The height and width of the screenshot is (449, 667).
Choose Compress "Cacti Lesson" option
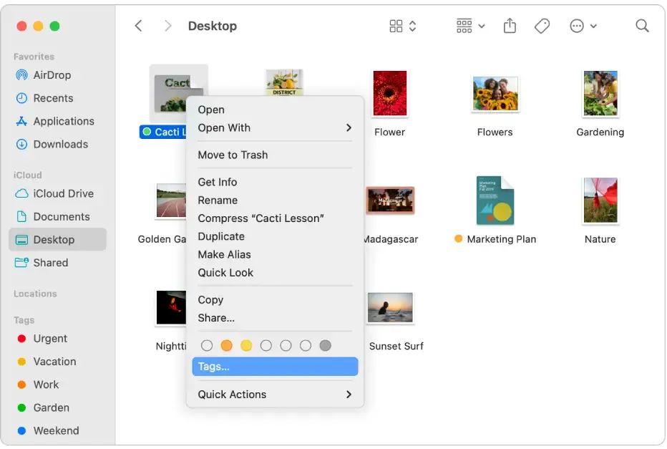coord(261,218)
